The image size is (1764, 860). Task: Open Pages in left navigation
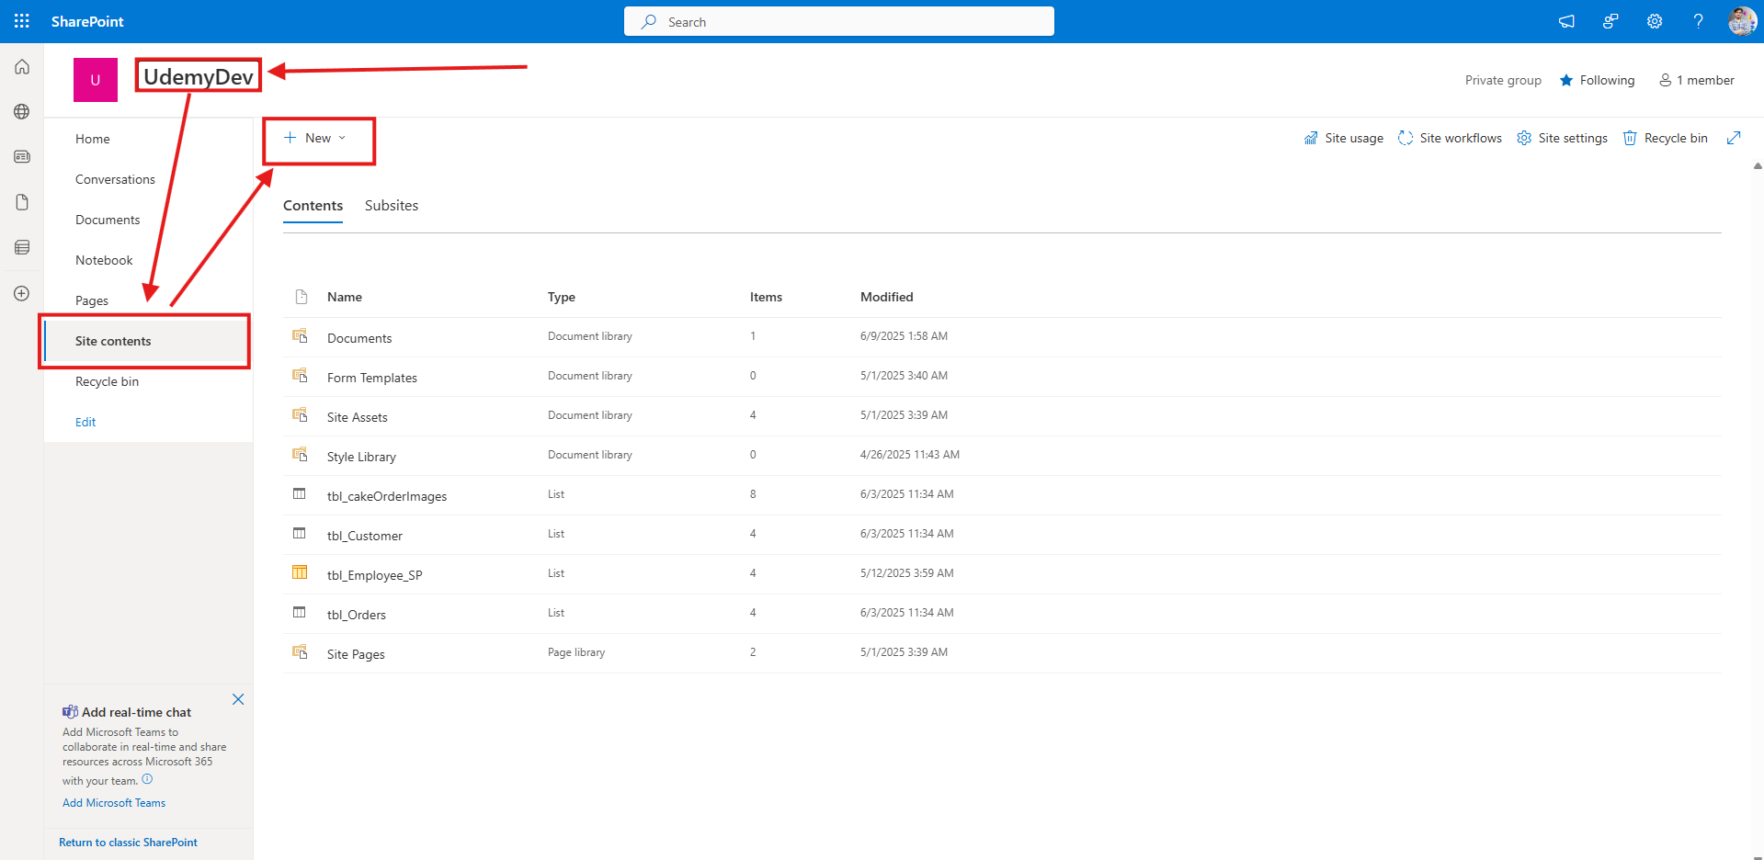point(92,300)
